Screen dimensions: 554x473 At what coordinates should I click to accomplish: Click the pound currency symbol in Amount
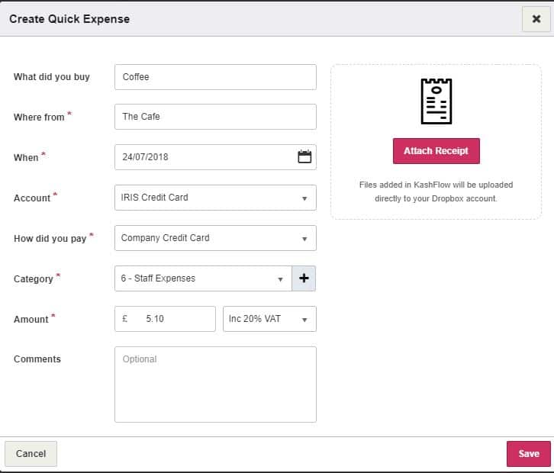pos(125,319)
